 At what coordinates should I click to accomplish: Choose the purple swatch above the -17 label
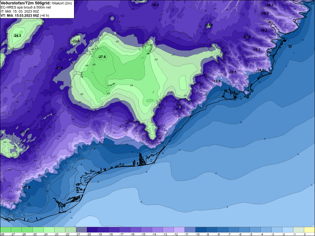pyautogui.click(x=125, y=230)
